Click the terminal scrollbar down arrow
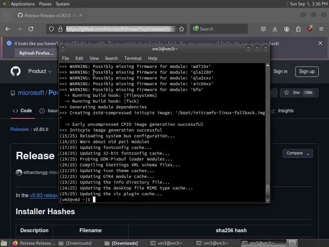 coord(268,201)
